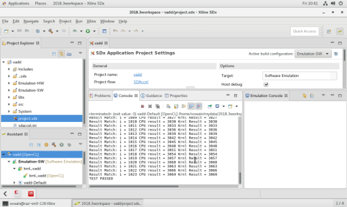Screen dimensions: 347x207
Task: Click the SDAccel project flow link
Action: pos(141,82)
